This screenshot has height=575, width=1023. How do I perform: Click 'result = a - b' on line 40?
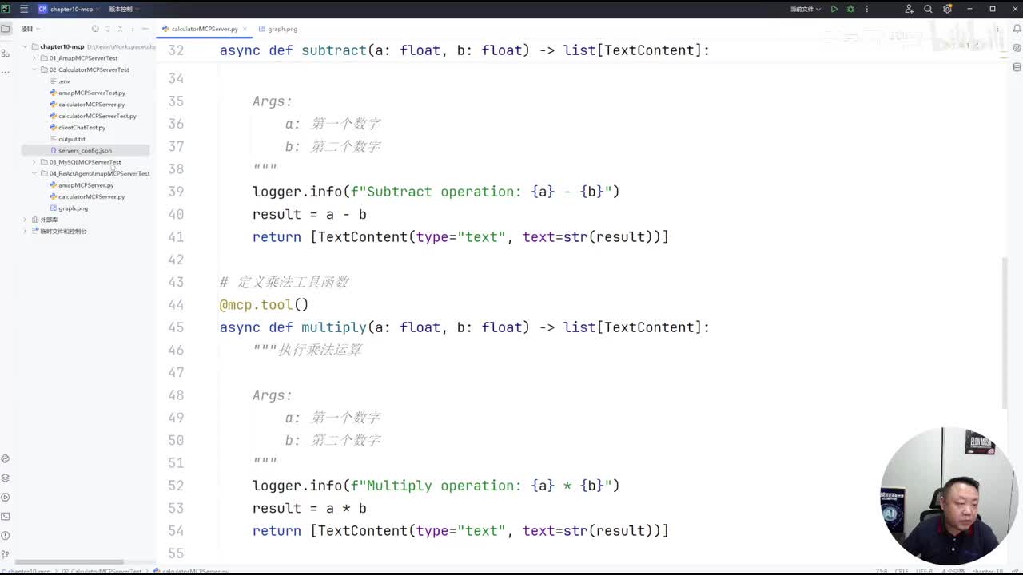[x=309, y=214]
